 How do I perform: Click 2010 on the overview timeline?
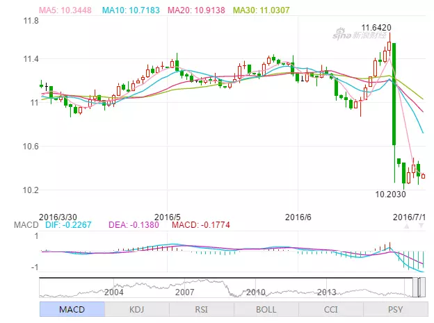click(x=256, y=292)
